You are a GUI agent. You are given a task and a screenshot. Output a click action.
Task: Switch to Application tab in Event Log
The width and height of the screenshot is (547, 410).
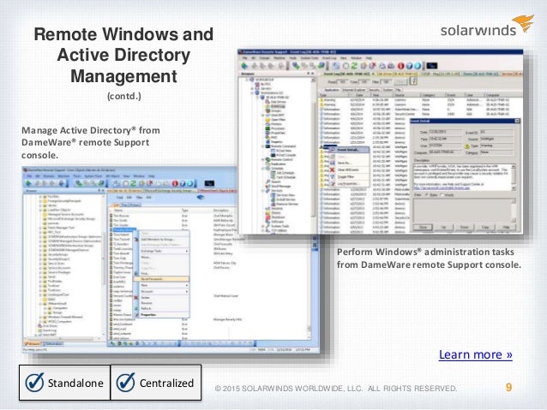coord(332,90)
